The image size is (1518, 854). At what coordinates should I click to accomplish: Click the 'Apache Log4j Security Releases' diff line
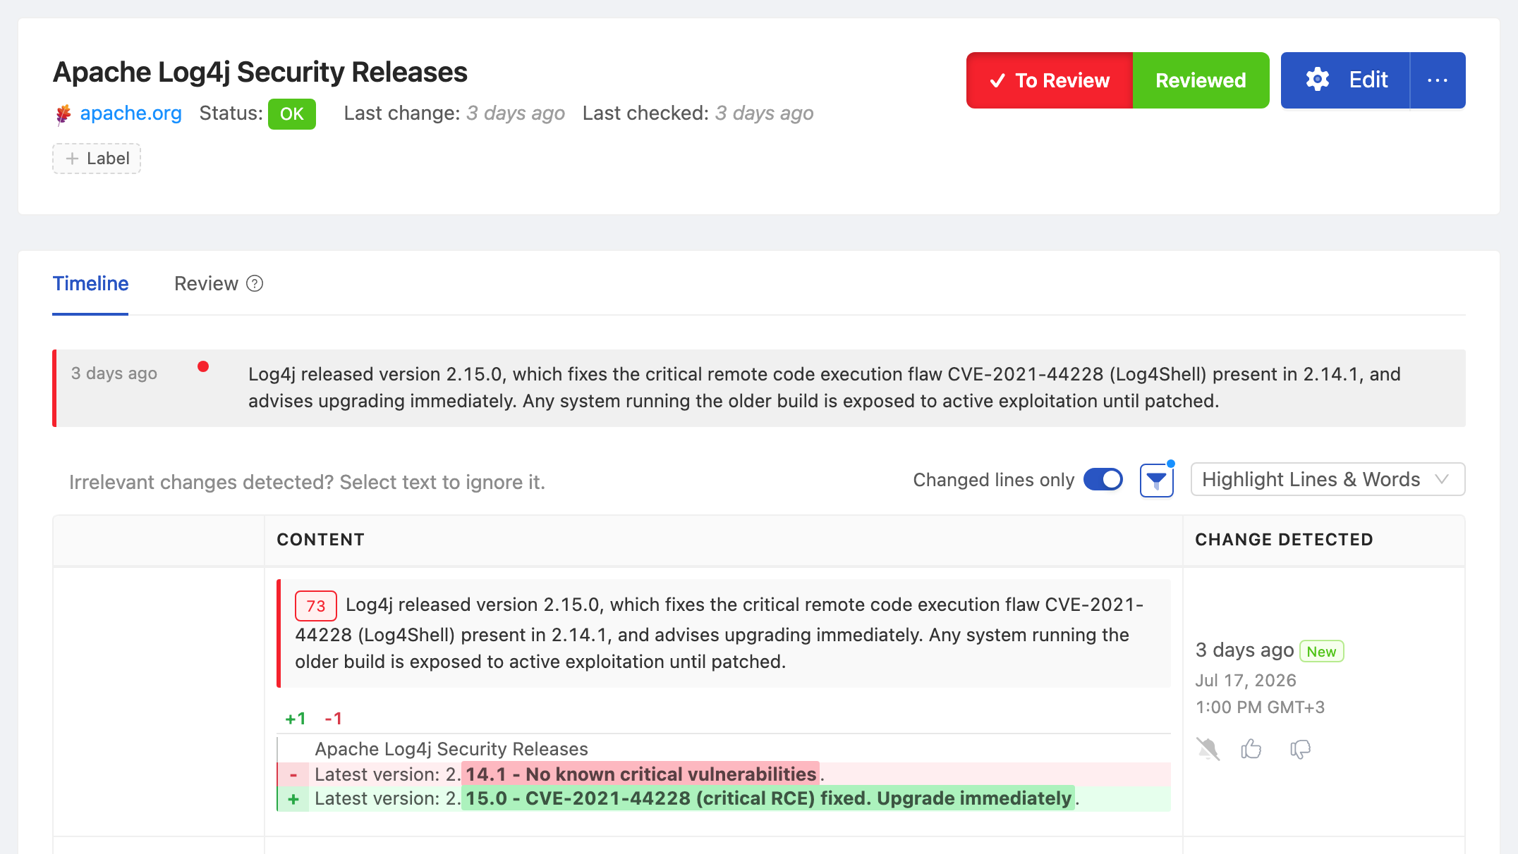(451, 749)
